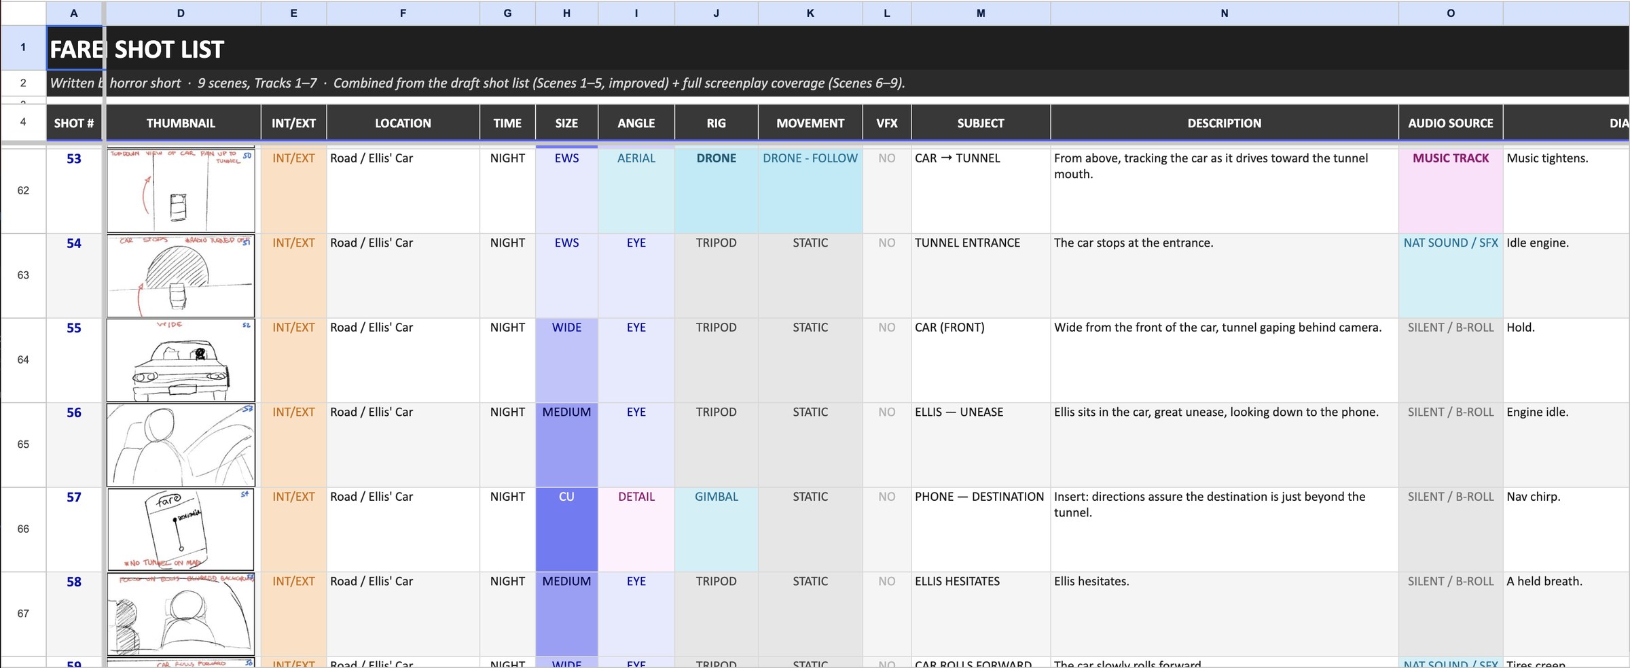Select the TUNNEL ENTRANCE subject cell
Viewport: 1630px width, 668px height.
pos(981,275)
